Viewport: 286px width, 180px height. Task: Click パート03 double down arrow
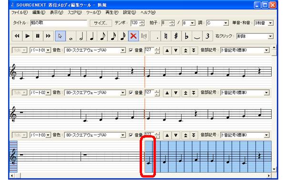coord(194,135)
